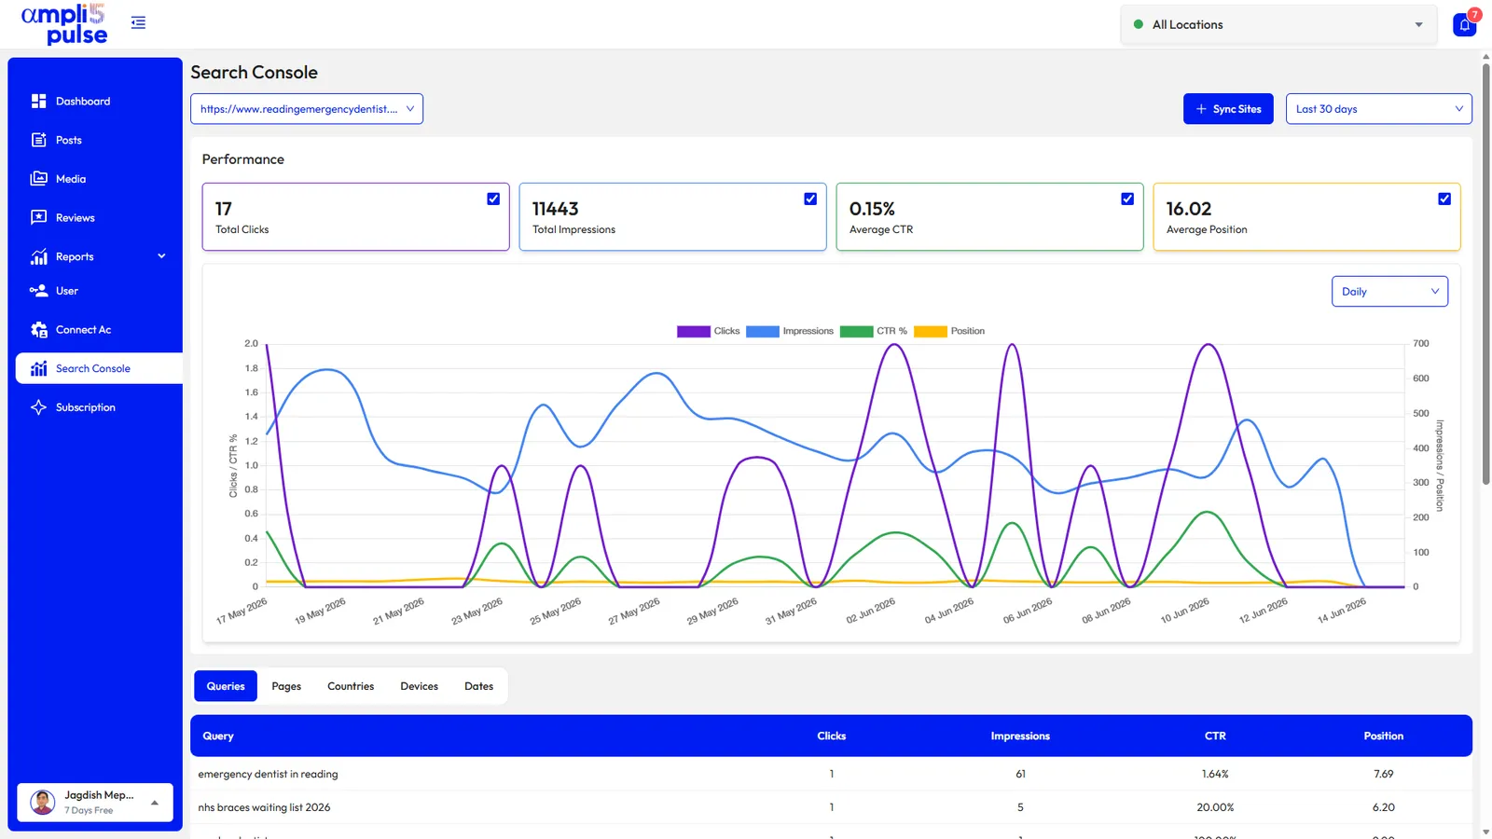
Task: Switch to the Pages tab
Action: pyautogui.click(x=286, y=686)
